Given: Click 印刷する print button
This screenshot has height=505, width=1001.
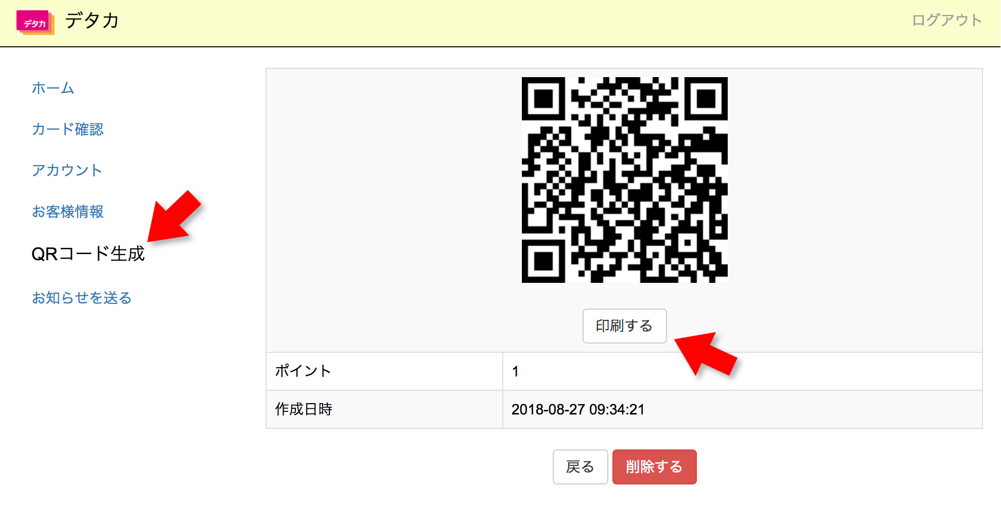Looking at the screenshot, I should click(624, 326).
